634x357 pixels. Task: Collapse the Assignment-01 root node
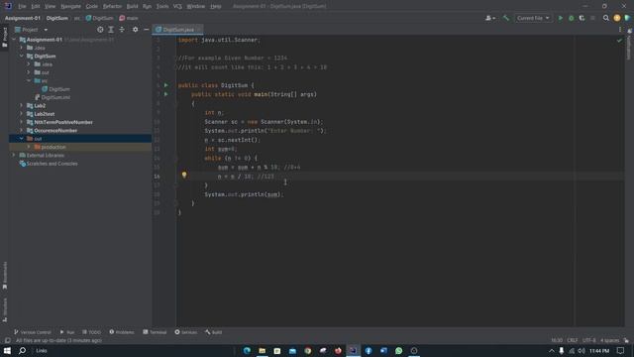[14, 40]
